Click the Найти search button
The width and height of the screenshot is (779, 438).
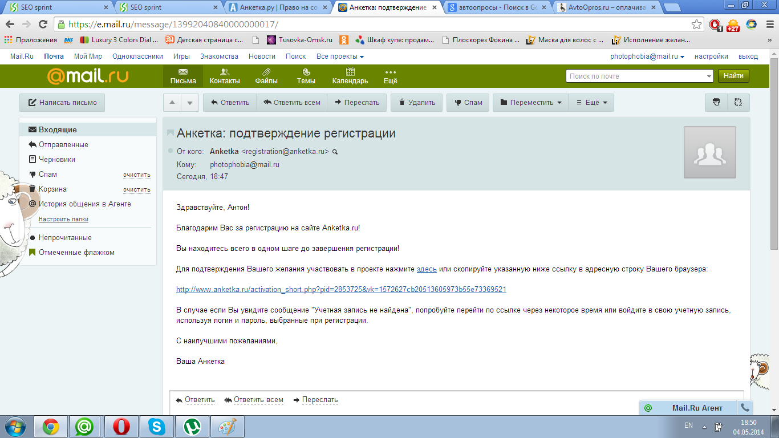click(733, 76)
